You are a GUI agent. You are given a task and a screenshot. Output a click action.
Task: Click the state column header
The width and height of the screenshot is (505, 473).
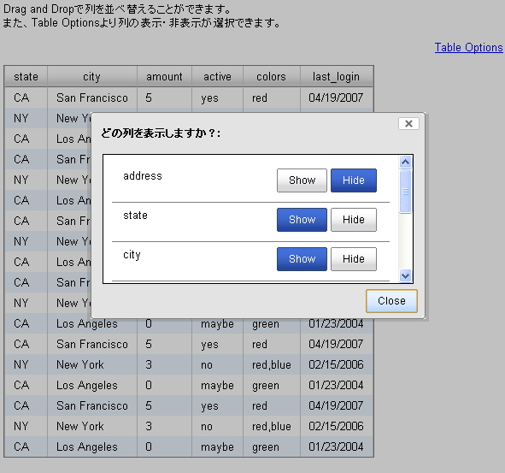tap(26, 77)
